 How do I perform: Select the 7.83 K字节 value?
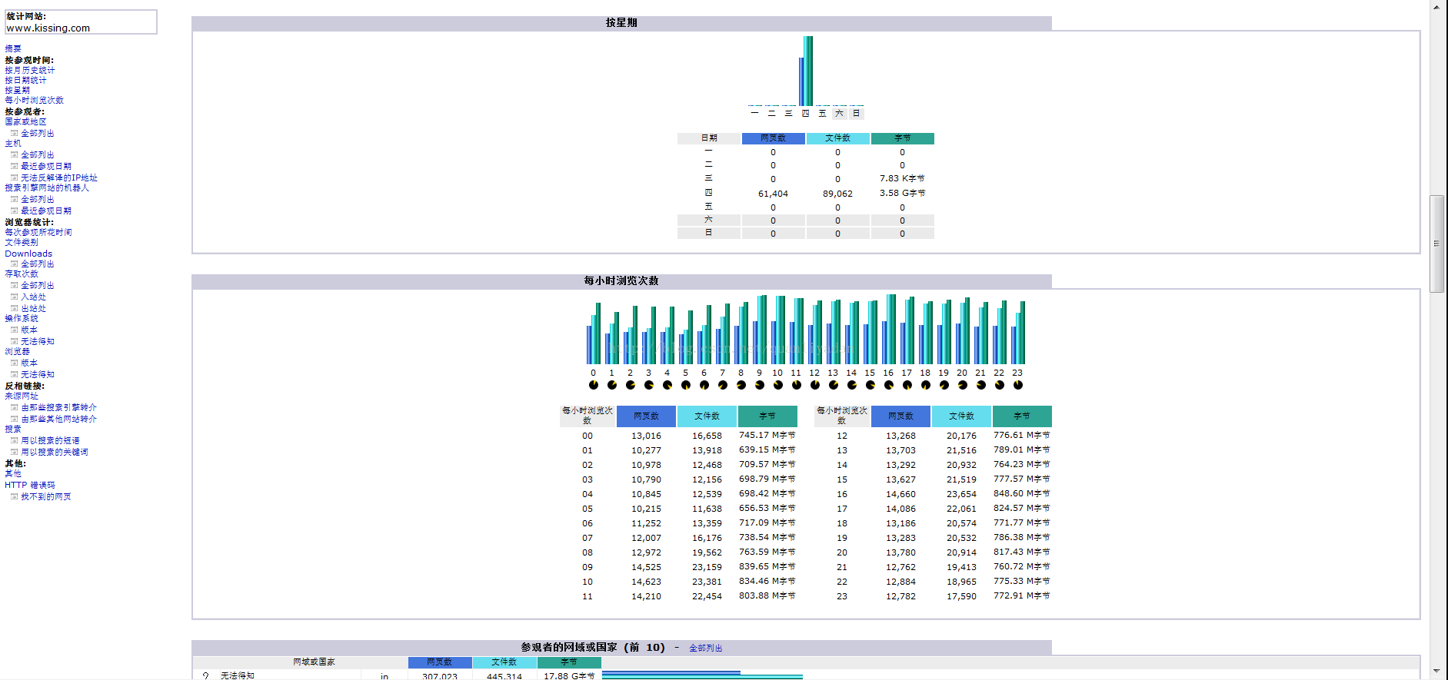[903, 178]
